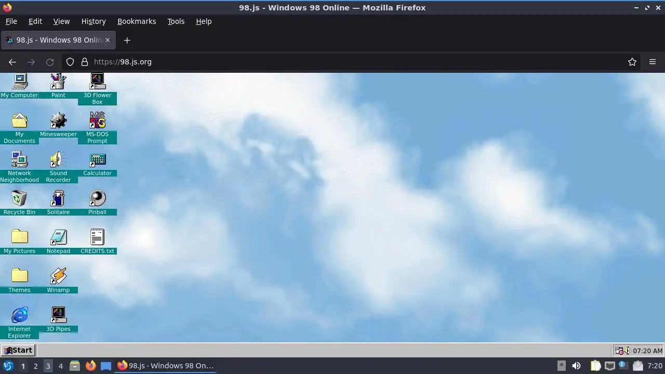Click the 07:20 AM taskbar clock
Viewport: 665px width, 374px height.
[x=647, y=351]
